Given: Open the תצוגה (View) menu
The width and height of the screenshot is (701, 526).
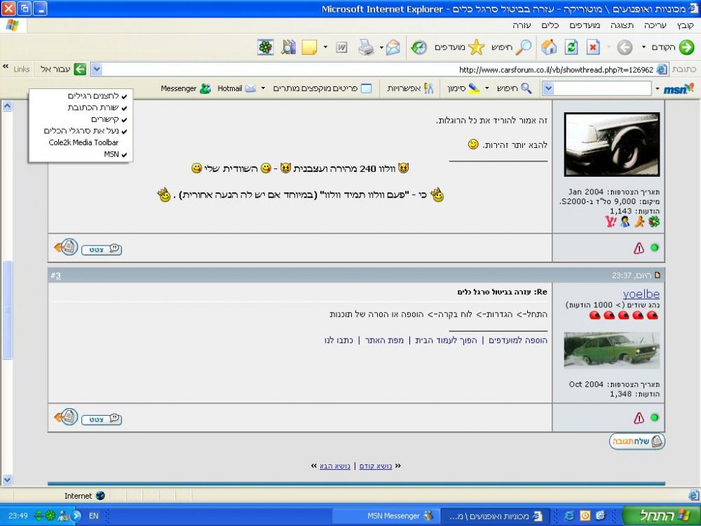Looking at the screenshot, I should pyautogui.click(x=622, y=25).
